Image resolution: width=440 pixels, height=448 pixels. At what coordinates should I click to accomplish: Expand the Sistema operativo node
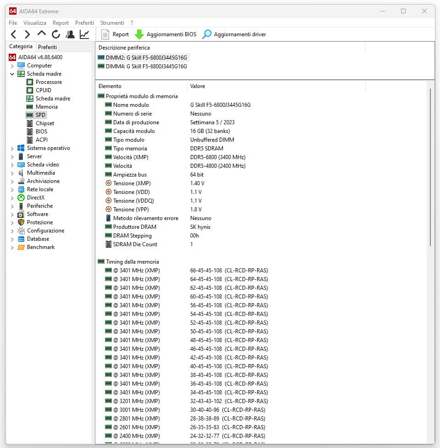click(12, 149)
